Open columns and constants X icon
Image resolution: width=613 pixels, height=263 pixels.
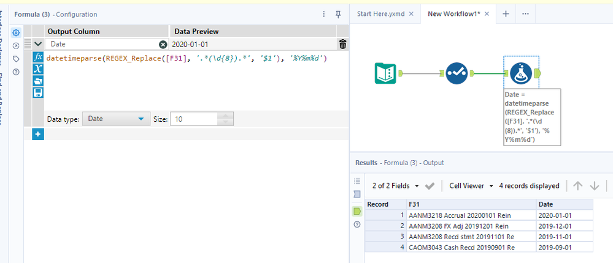(x=38, y=69)
